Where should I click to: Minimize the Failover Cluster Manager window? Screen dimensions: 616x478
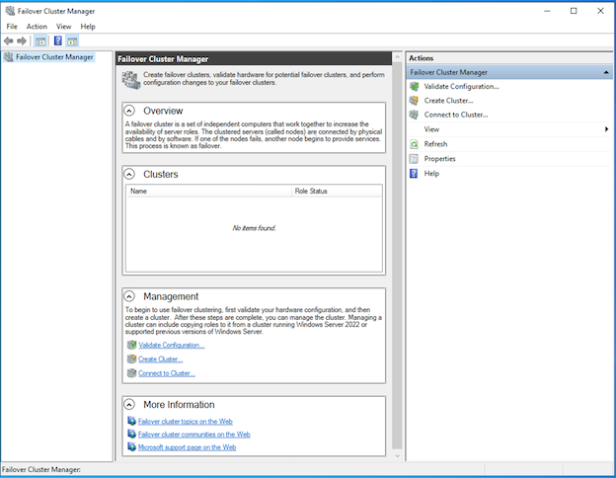547,11
